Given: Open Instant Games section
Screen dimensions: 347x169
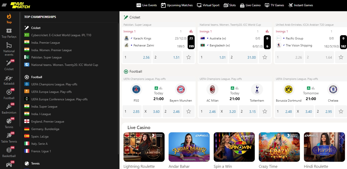Looking at the screenshot, I should [301, 5].
